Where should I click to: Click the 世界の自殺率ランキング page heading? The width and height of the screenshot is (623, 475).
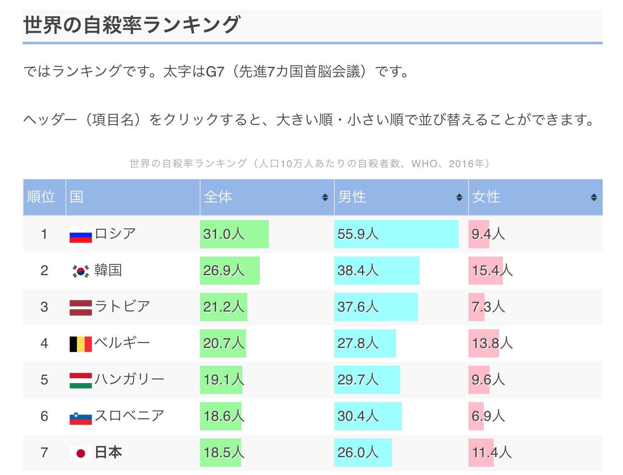[132, 25]
